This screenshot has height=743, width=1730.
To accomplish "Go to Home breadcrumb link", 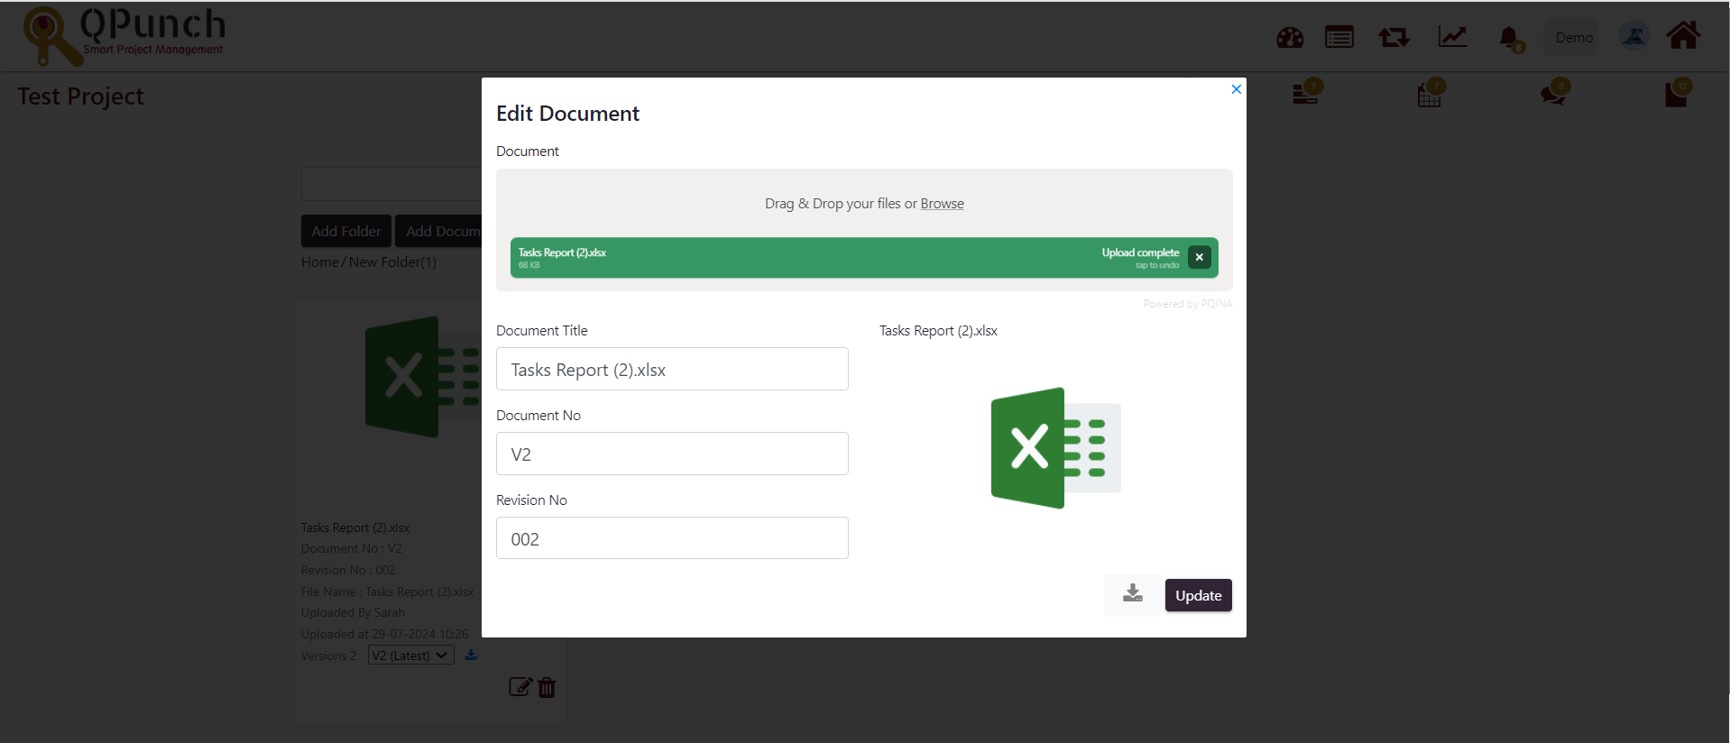I will coord(320,262).
